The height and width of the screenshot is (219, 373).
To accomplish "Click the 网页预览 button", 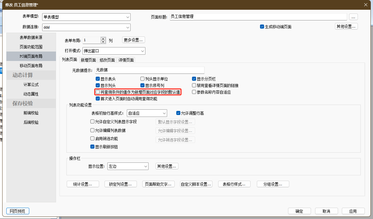I will click(x=18, y=211).
